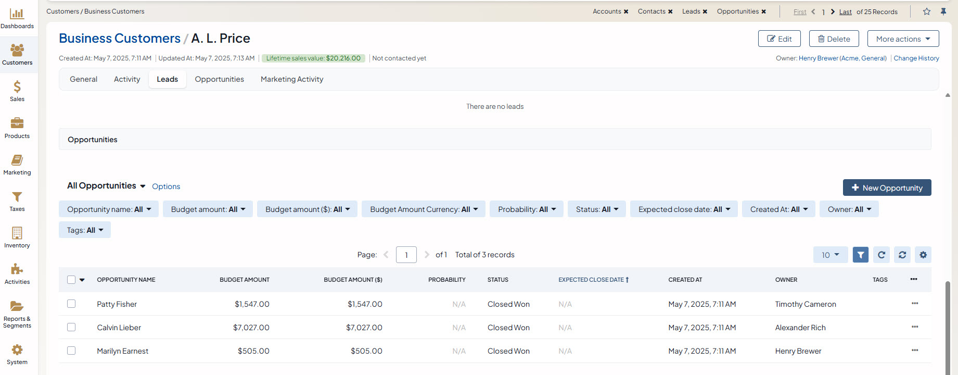958x375 pixels.
Task: Click the page number input field
Action: click(406, 255)
